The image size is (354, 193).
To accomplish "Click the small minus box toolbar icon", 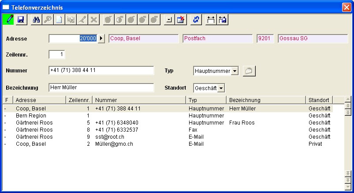I will coord(169,19).
